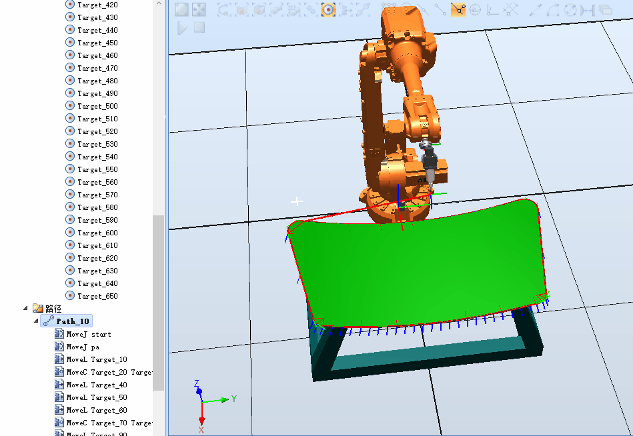Enable the Snap Gravity icon

(475, 10)
